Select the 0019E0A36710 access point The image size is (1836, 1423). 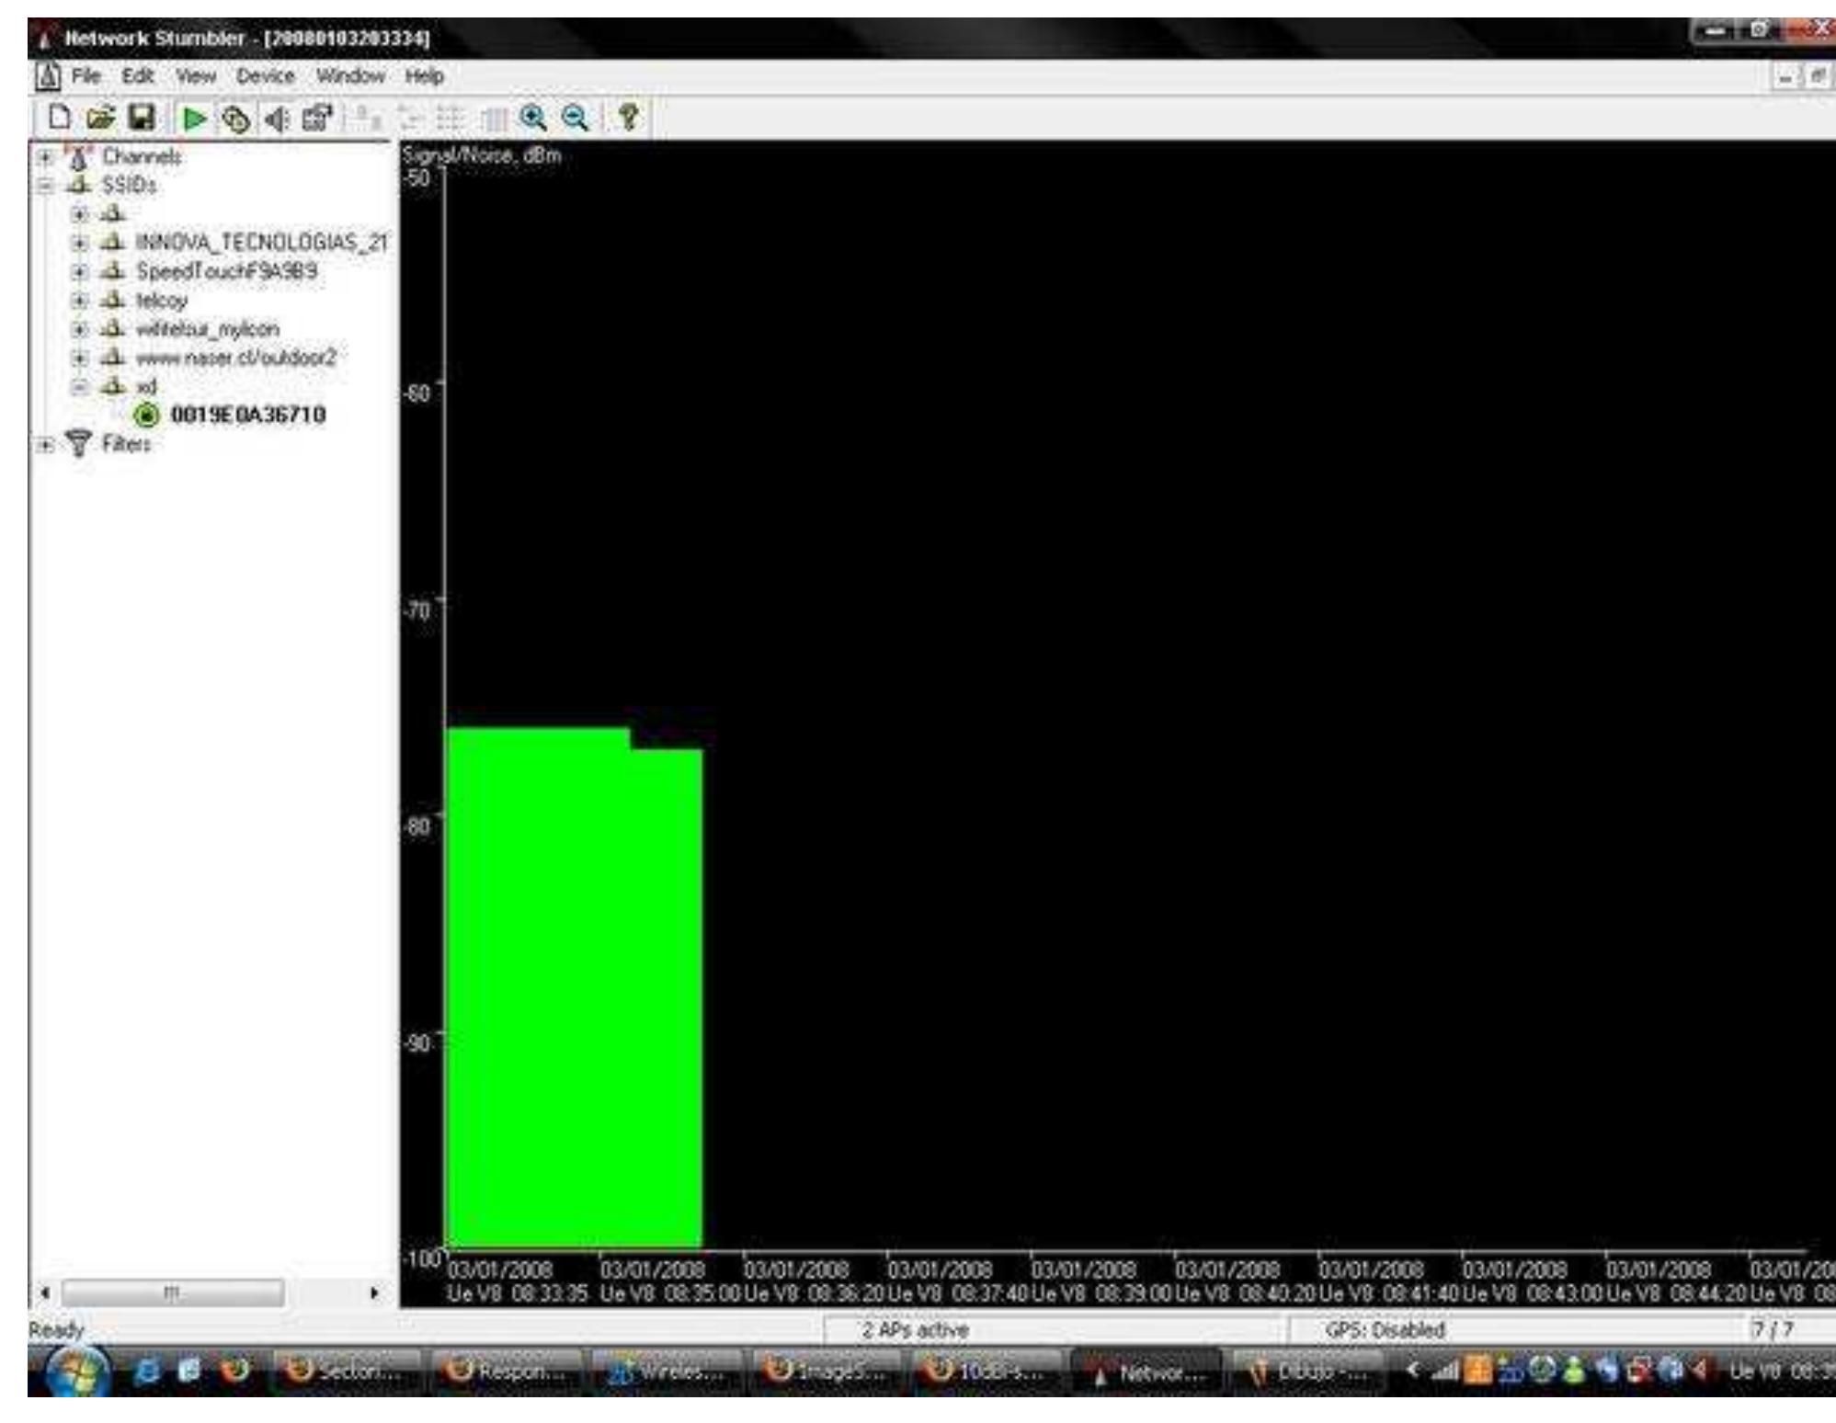248,416
